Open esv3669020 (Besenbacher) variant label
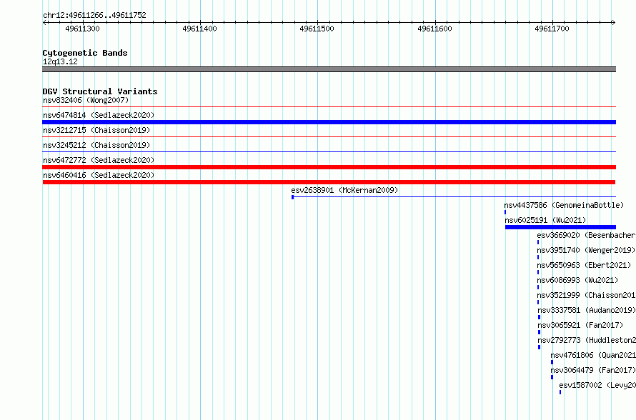This screenshot has height=420, width=636. [586, 235]
